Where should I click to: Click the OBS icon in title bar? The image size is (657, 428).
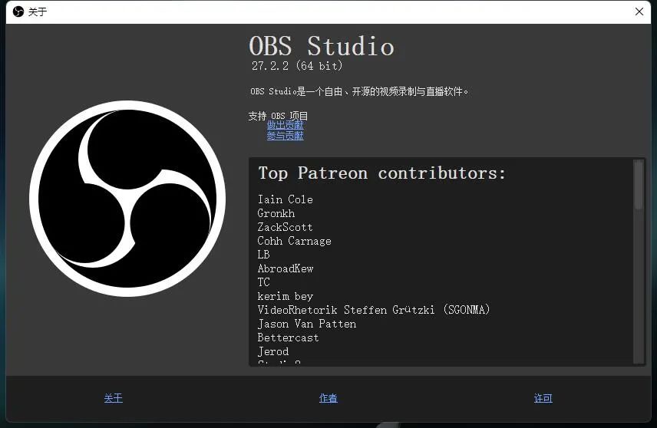point(18,12)
